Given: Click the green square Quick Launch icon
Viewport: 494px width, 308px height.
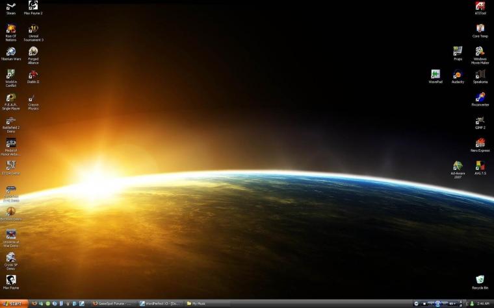Looking at the screenshot, I should [x=48, y=303].
